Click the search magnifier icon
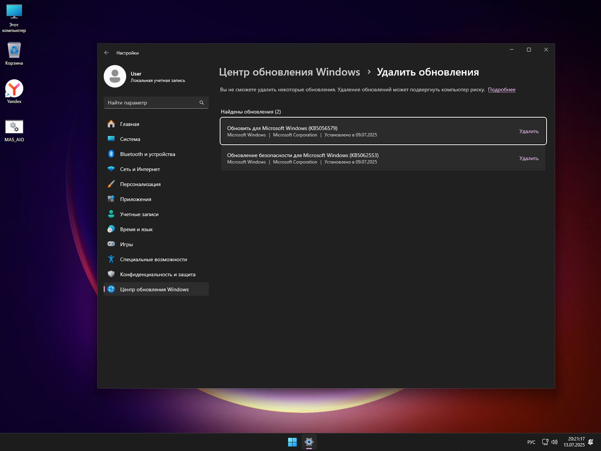601x451 pixels. coord(202,103)
